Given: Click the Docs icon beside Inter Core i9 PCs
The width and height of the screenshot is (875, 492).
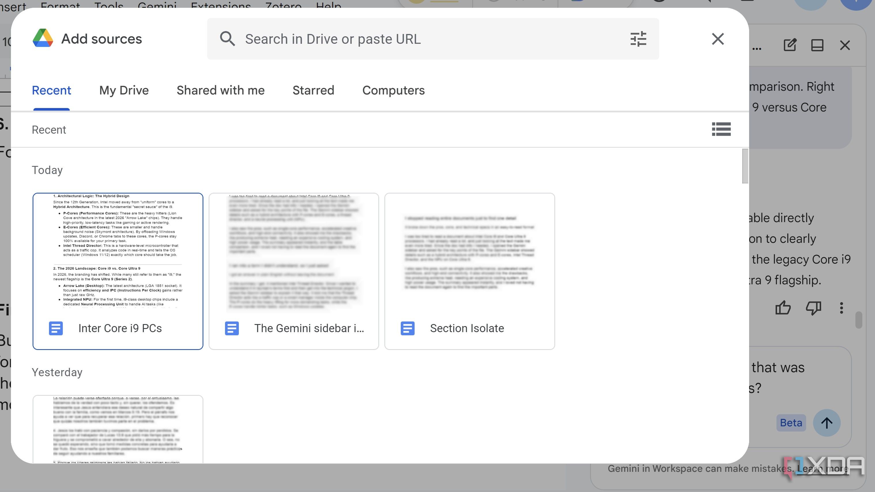Looking at the screenshot, I should click(x=56, y=328).
